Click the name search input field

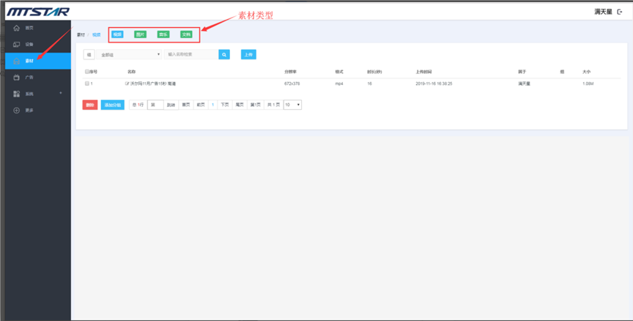[191, 54]
